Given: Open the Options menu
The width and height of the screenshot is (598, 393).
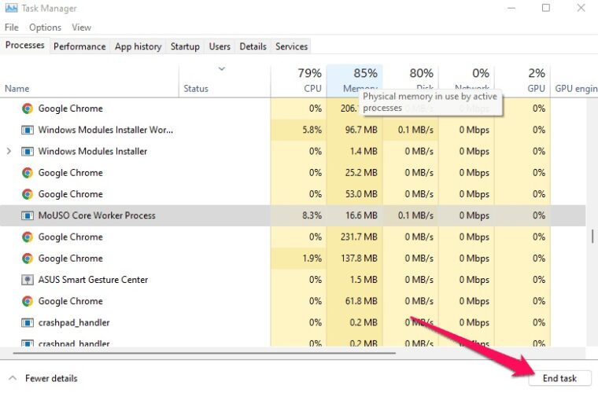Looking at the screenshot, I should pos(45,28).
